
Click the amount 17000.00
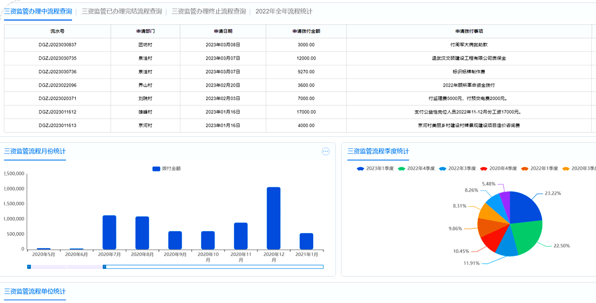[x=306, y=113]
